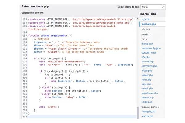Expand the inc folder arrow

click(146, 39)
